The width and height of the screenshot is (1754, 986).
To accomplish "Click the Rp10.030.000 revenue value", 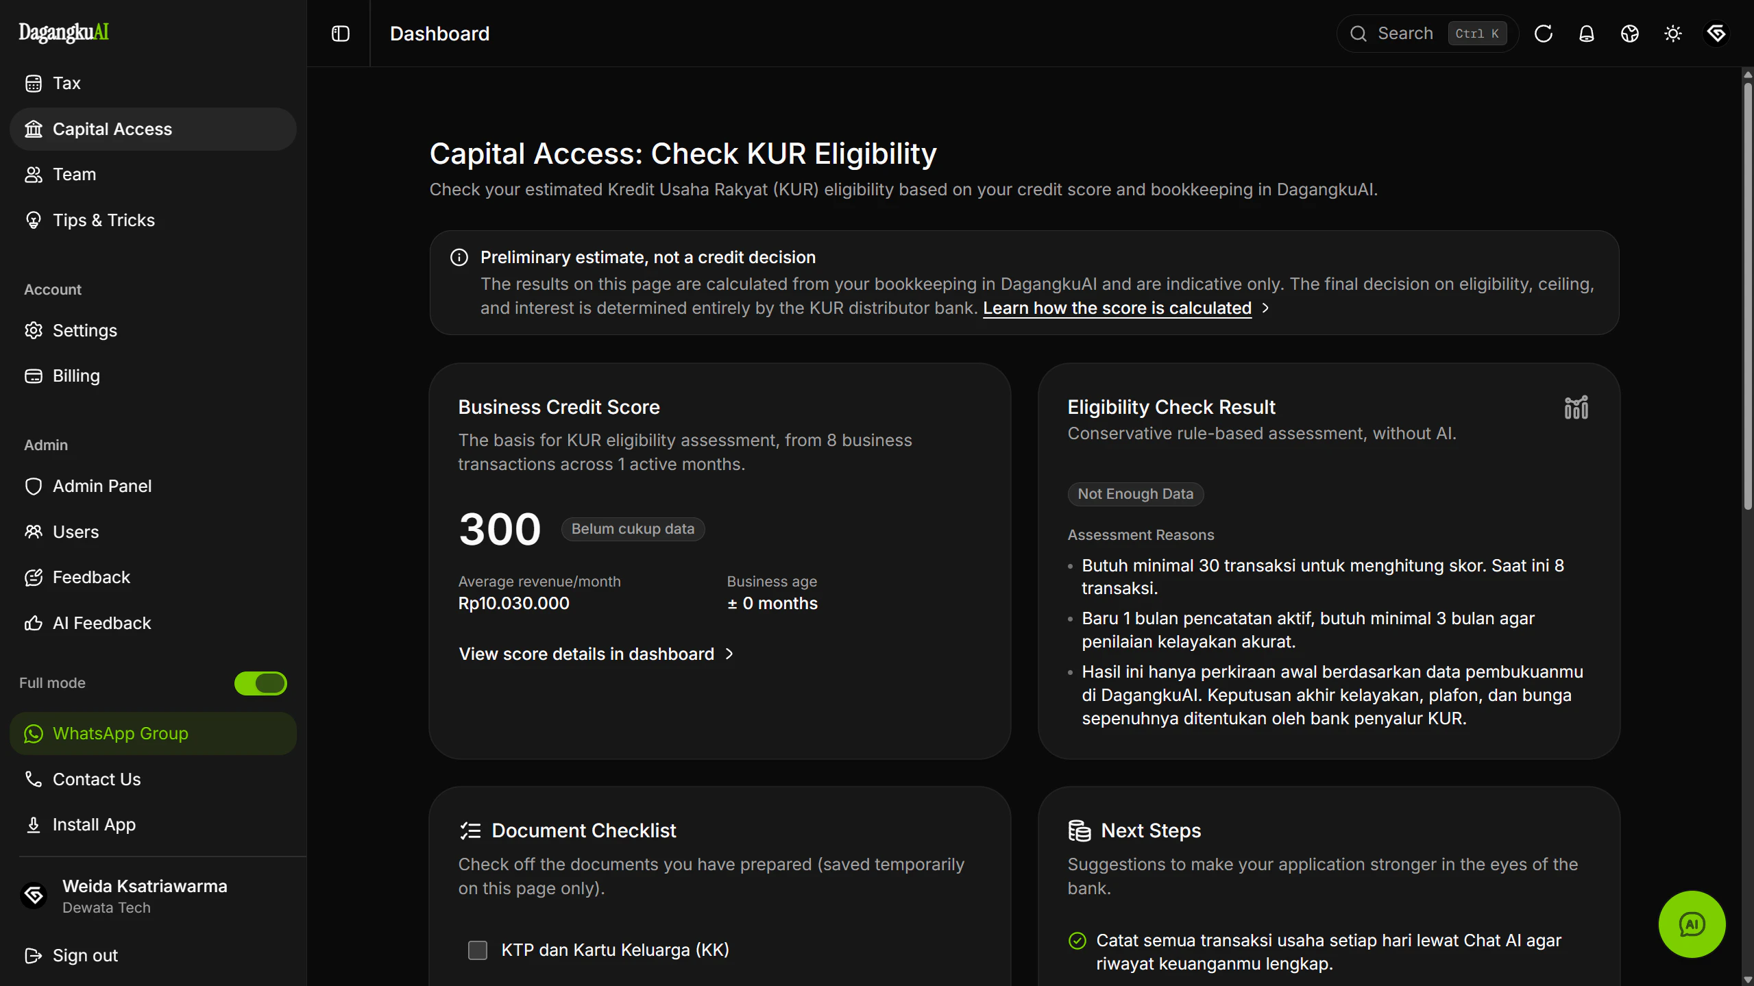I will point(513,604).
